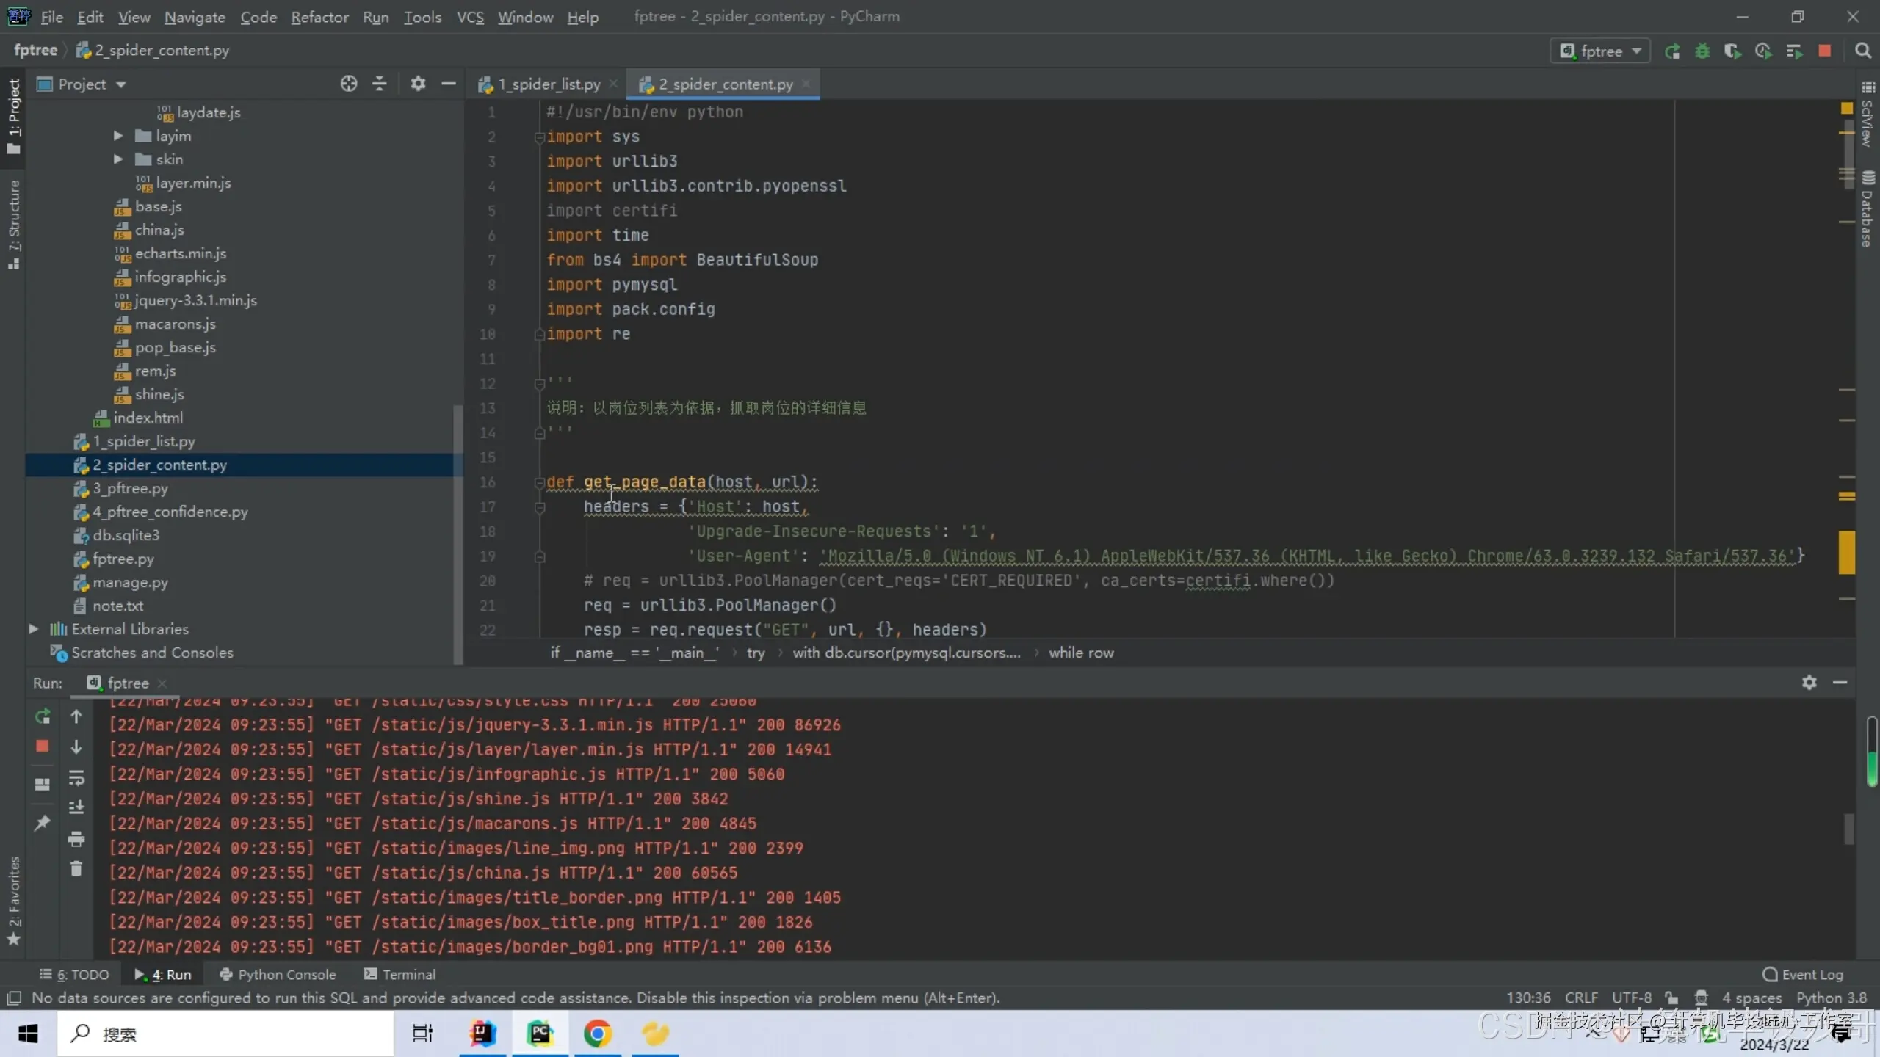Open the Refactor menu

coord(319,17)
